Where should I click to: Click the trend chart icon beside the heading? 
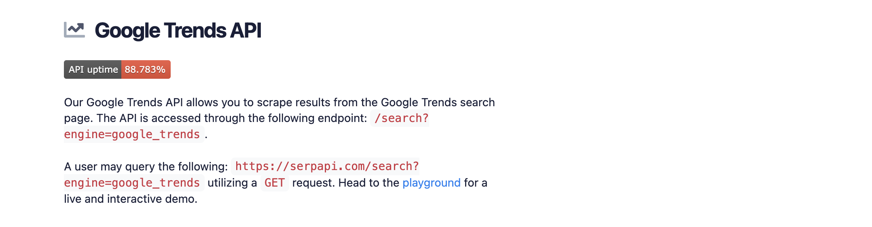(74, 30)
